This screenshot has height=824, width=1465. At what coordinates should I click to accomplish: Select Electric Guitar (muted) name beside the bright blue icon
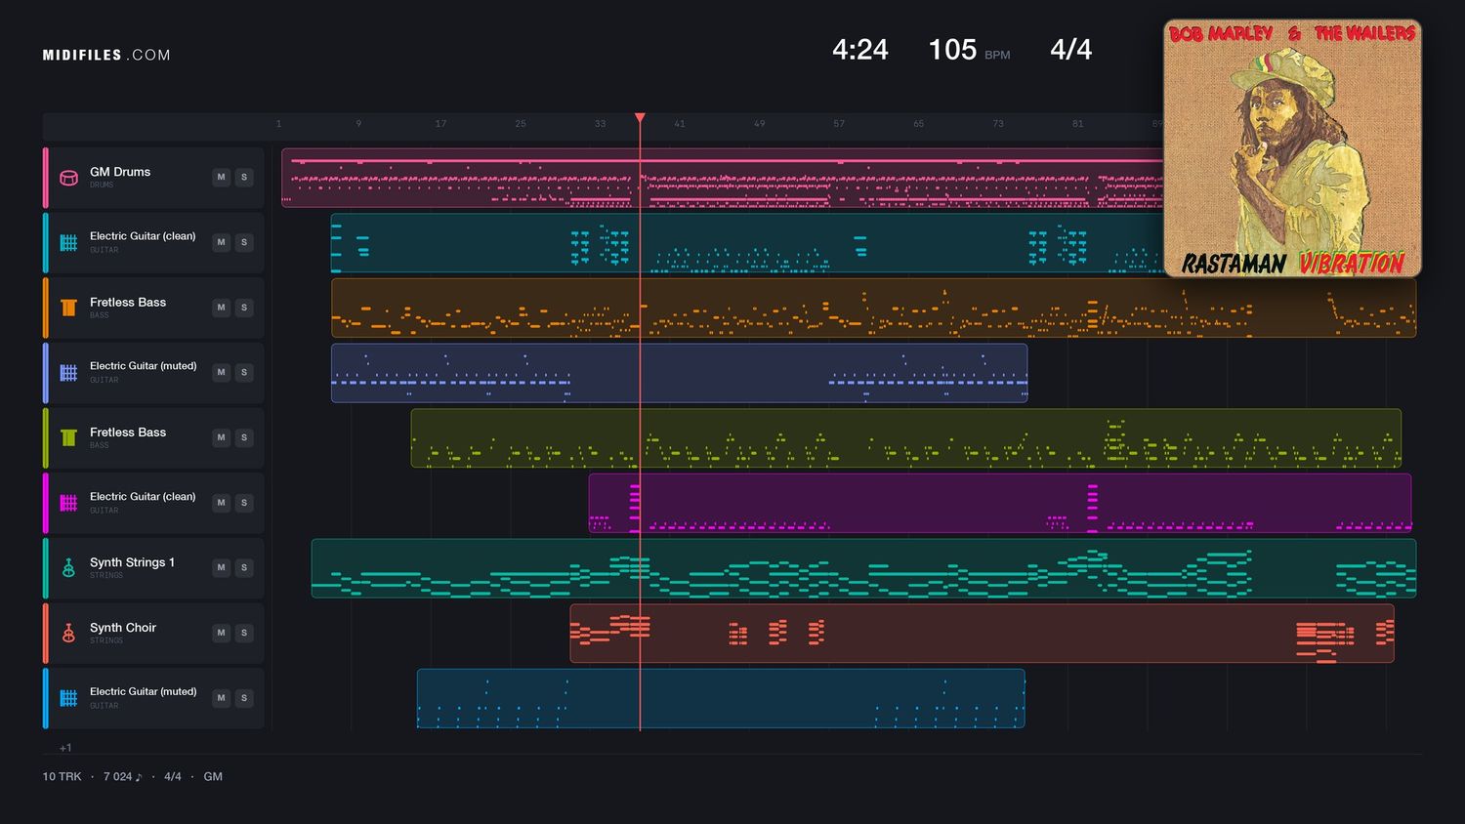pyautogui.click(x=144, y=691)
